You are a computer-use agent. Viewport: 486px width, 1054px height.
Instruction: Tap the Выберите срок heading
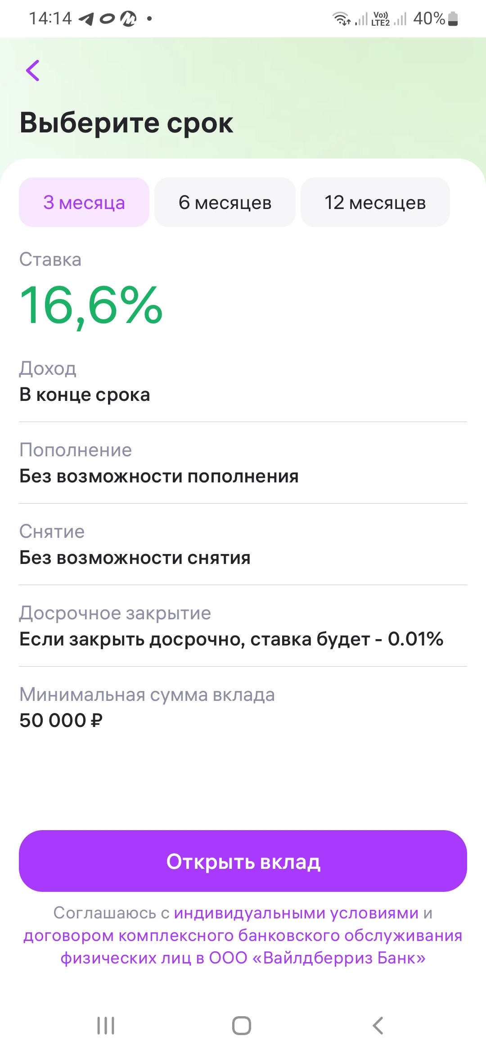pyautogui.click(x=126, y=123)
